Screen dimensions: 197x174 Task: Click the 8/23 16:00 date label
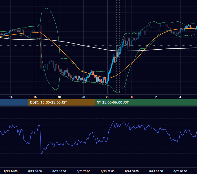pos(35,171)
